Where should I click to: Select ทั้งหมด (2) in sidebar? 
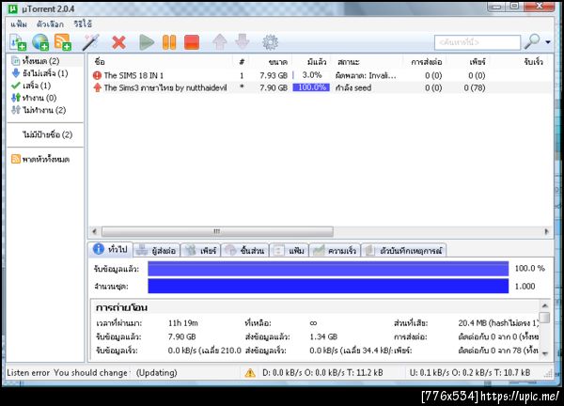click(40, 61)
